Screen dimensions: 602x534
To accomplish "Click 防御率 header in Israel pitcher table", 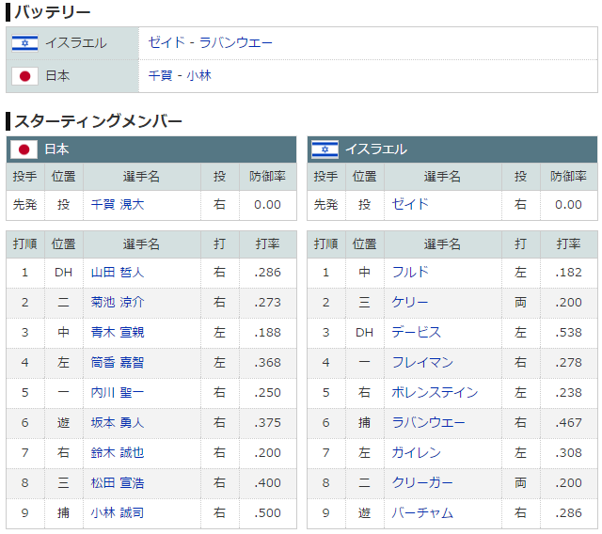I will [568, 177].
